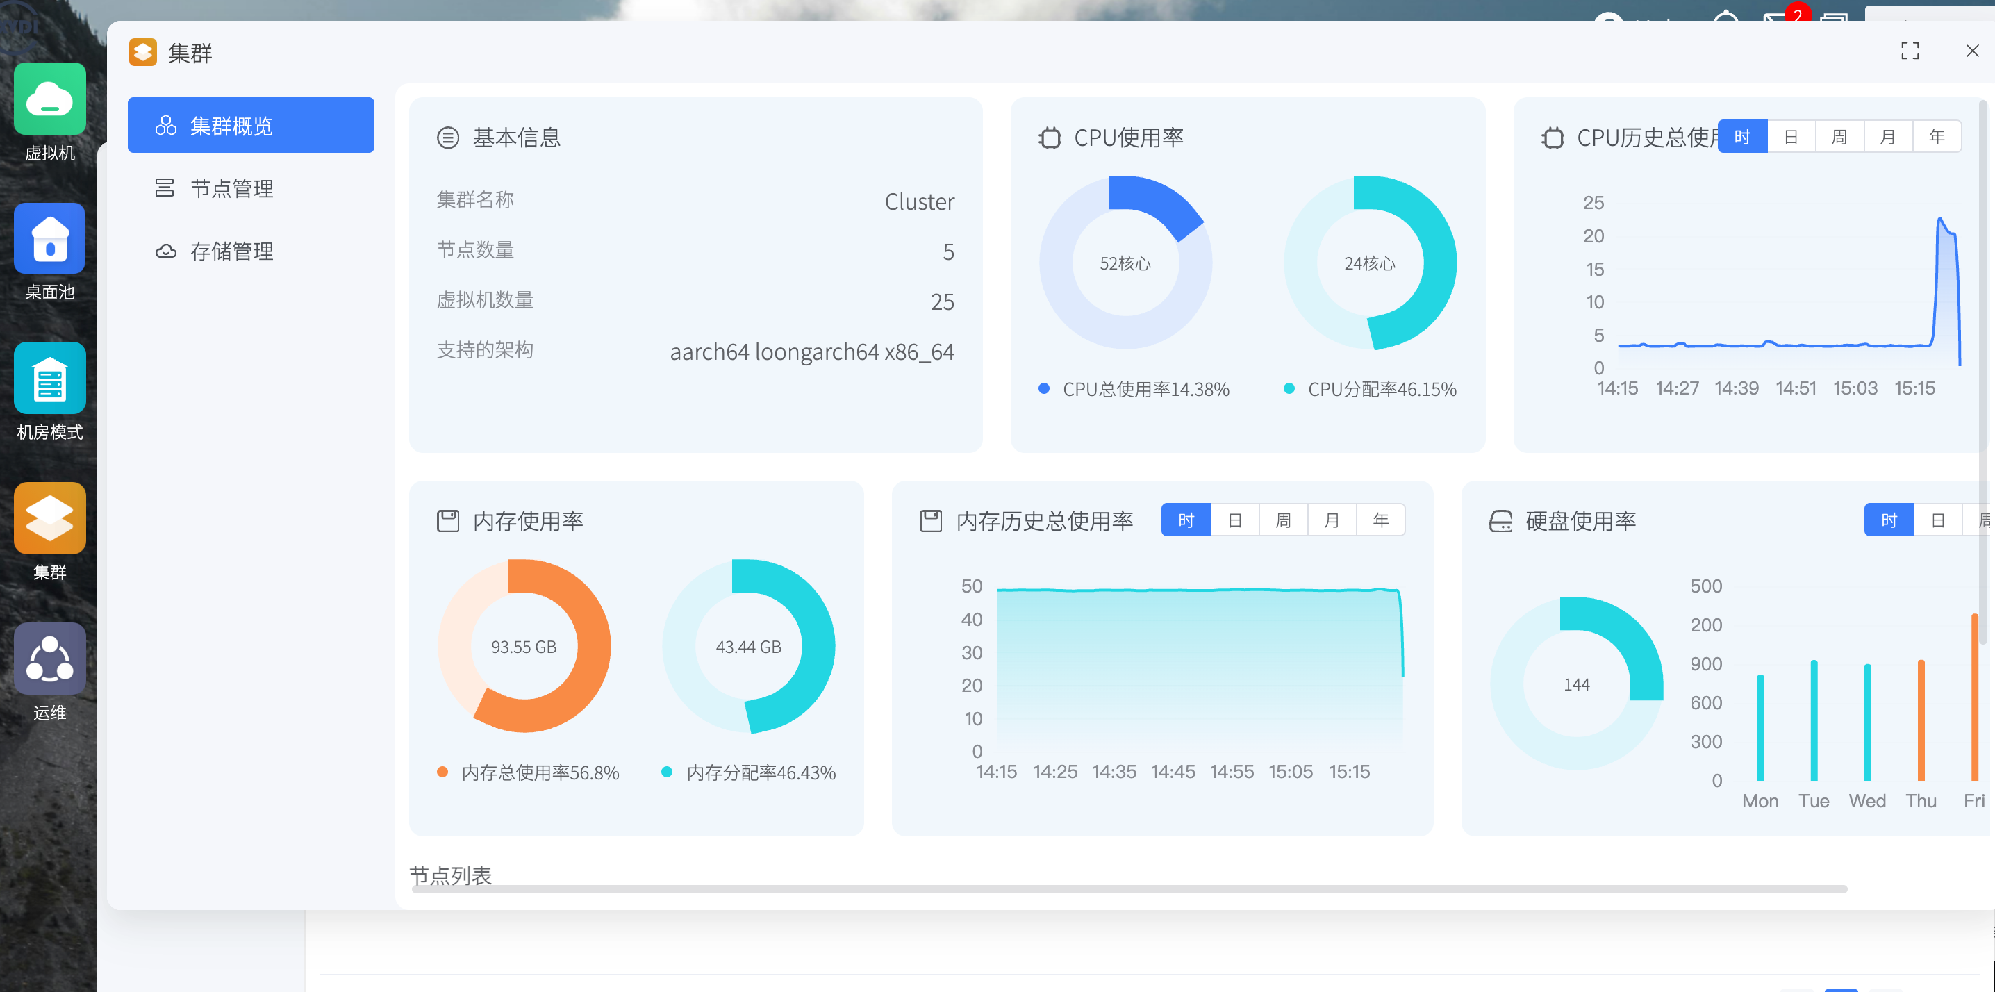Toggle 内存分配率46.43% legend item
This screenshot has height=992, width=1995.
point(750,773)
